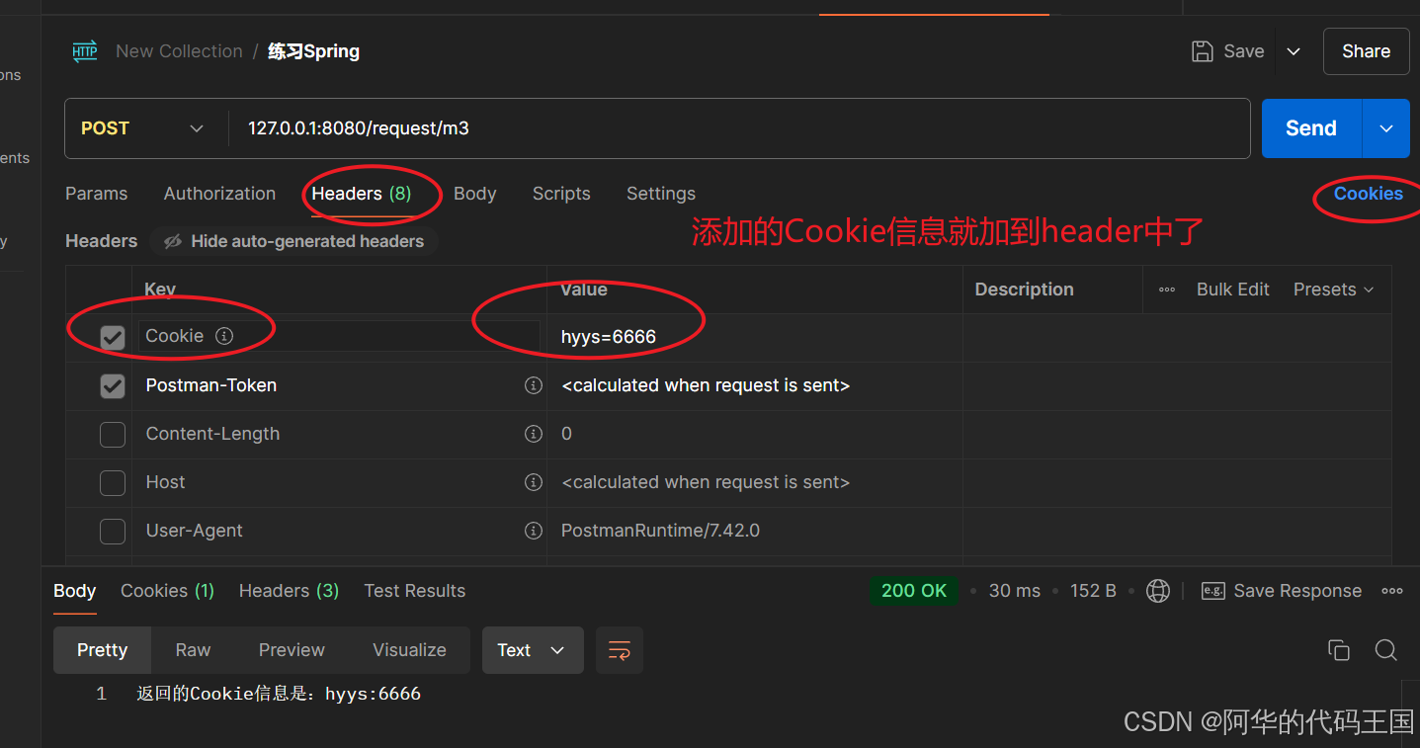Click the 200 OK status badge
Viewport: 1420px width, 748px height.
pos(914,591)
